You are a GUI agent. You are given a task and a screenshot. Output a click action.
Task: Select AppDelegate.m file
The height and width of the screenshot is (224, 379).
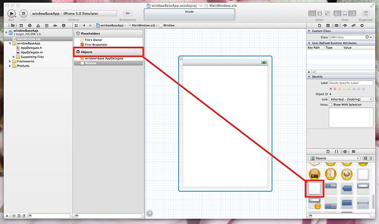pyautogui.click(x=29, y=52)
